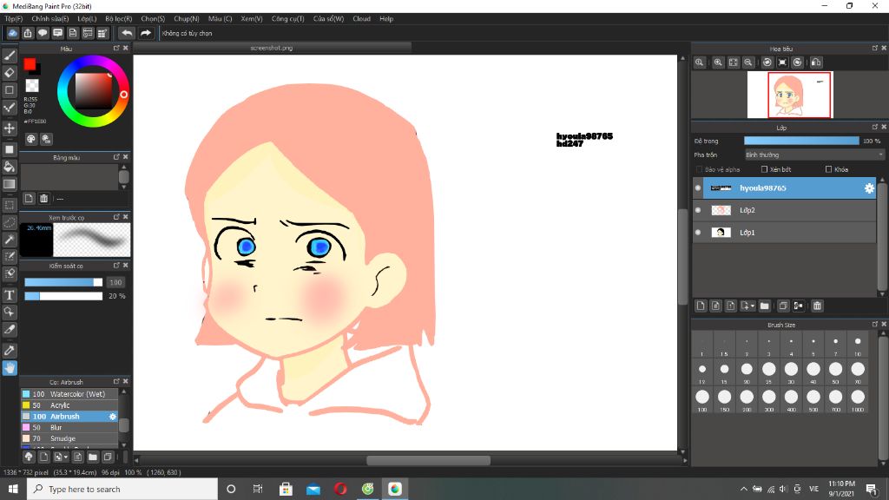Select the Hand tool
The width and height of the screenshot is (889, 500).
[10, 368]
